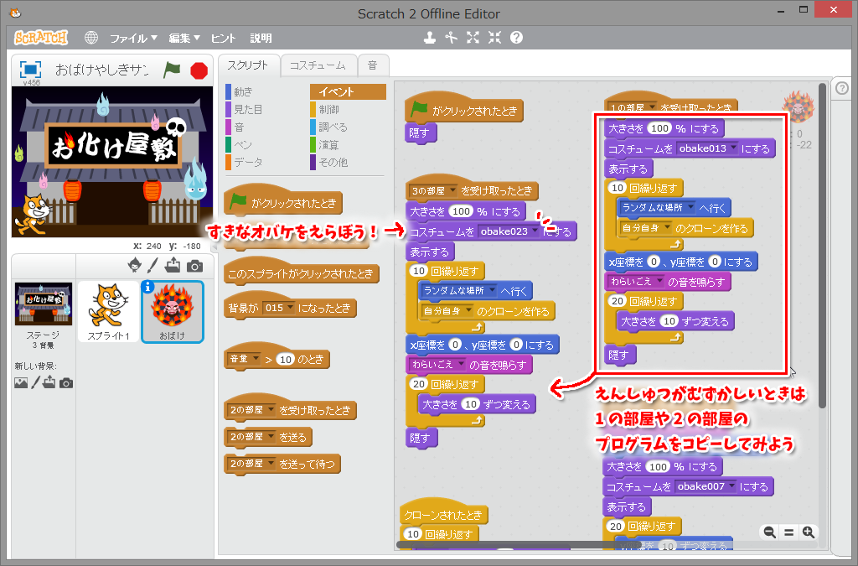Click the 100 size value under 3の部屋
This screenshot has width=858, height=566.
pyautogui.click(x=461, y=211)
